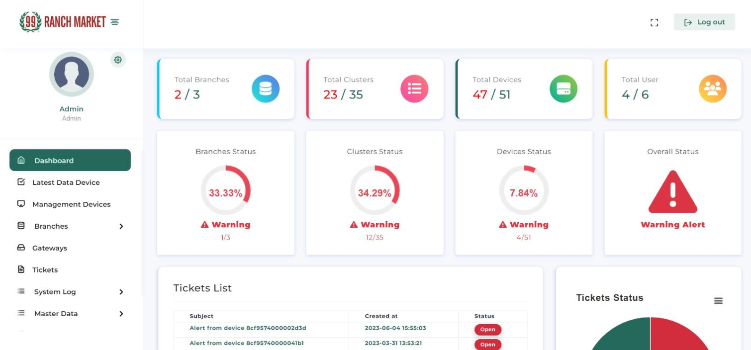Toggle fullscreen mode icon
Screen dimensions: 751x350
point(654,22)
